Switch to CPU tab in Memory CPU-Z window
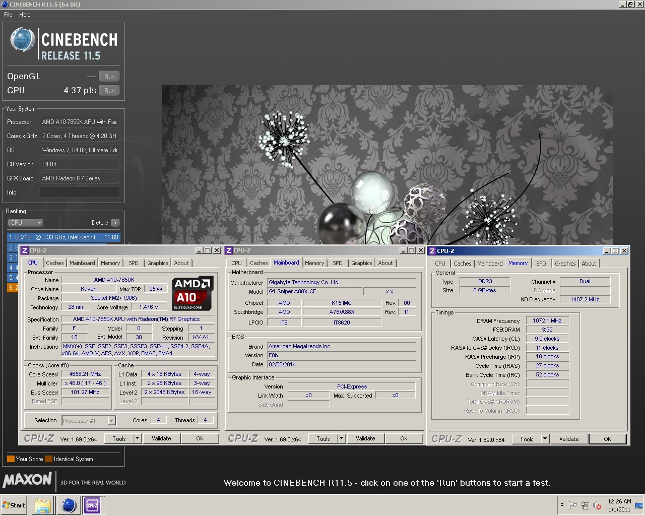 click(440, 264)
